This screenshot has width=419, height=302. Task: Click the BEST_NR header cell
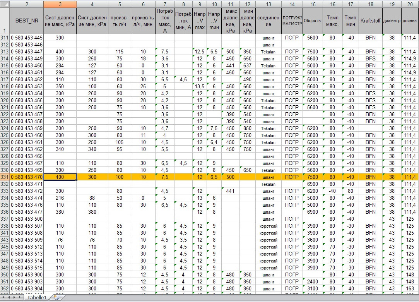click(x=26, y=21)
